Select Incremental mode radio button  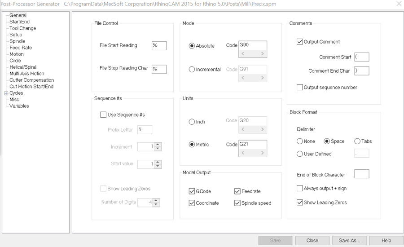coord(192,69)
